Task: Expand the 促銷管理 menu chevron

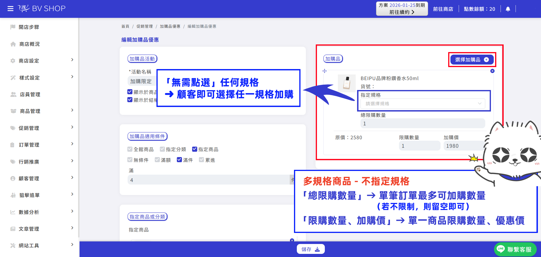Action: click(x=72, y=127)
